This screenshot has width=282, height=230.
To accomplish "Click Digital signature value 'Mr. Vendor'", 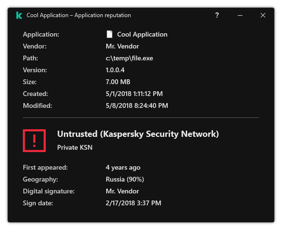I will point(122,191).
